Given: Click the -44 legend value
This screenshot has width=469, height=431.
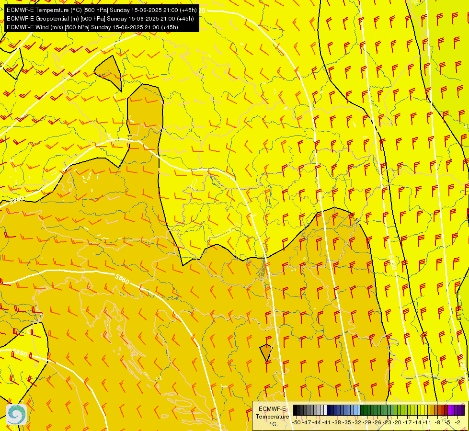Looking at the screenshot, I should [x=317, y=422].
